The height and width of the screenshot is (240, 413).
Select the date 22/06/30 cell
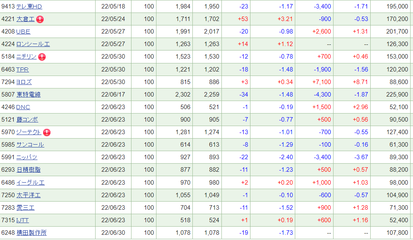point(113,233)
